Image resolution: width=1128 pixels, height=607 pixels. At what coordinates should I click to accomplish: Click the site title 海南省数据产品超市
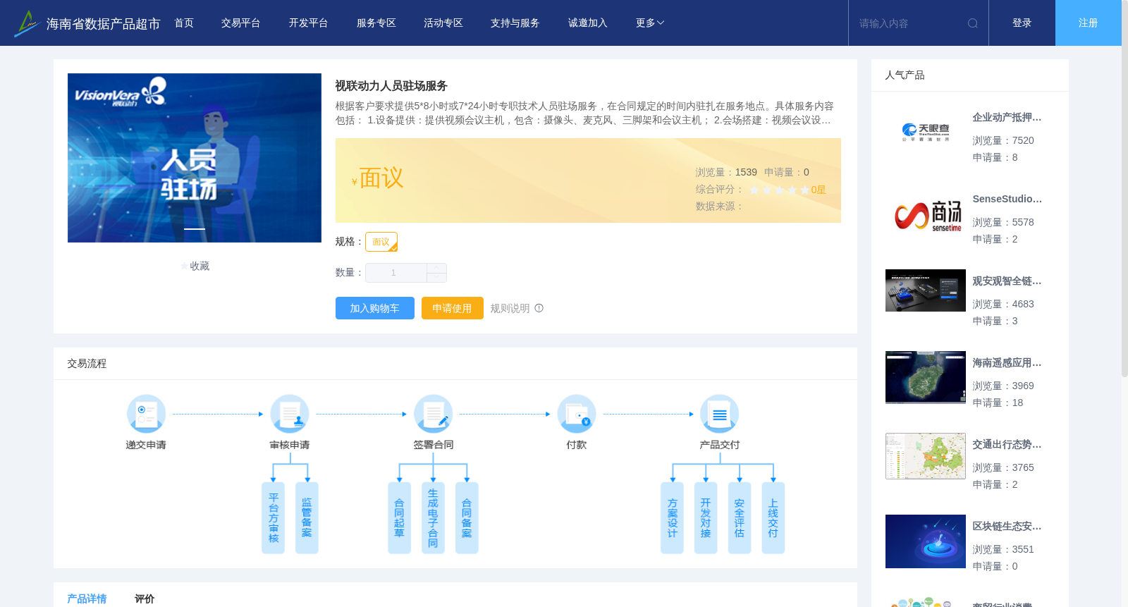(x=104, y=24)
